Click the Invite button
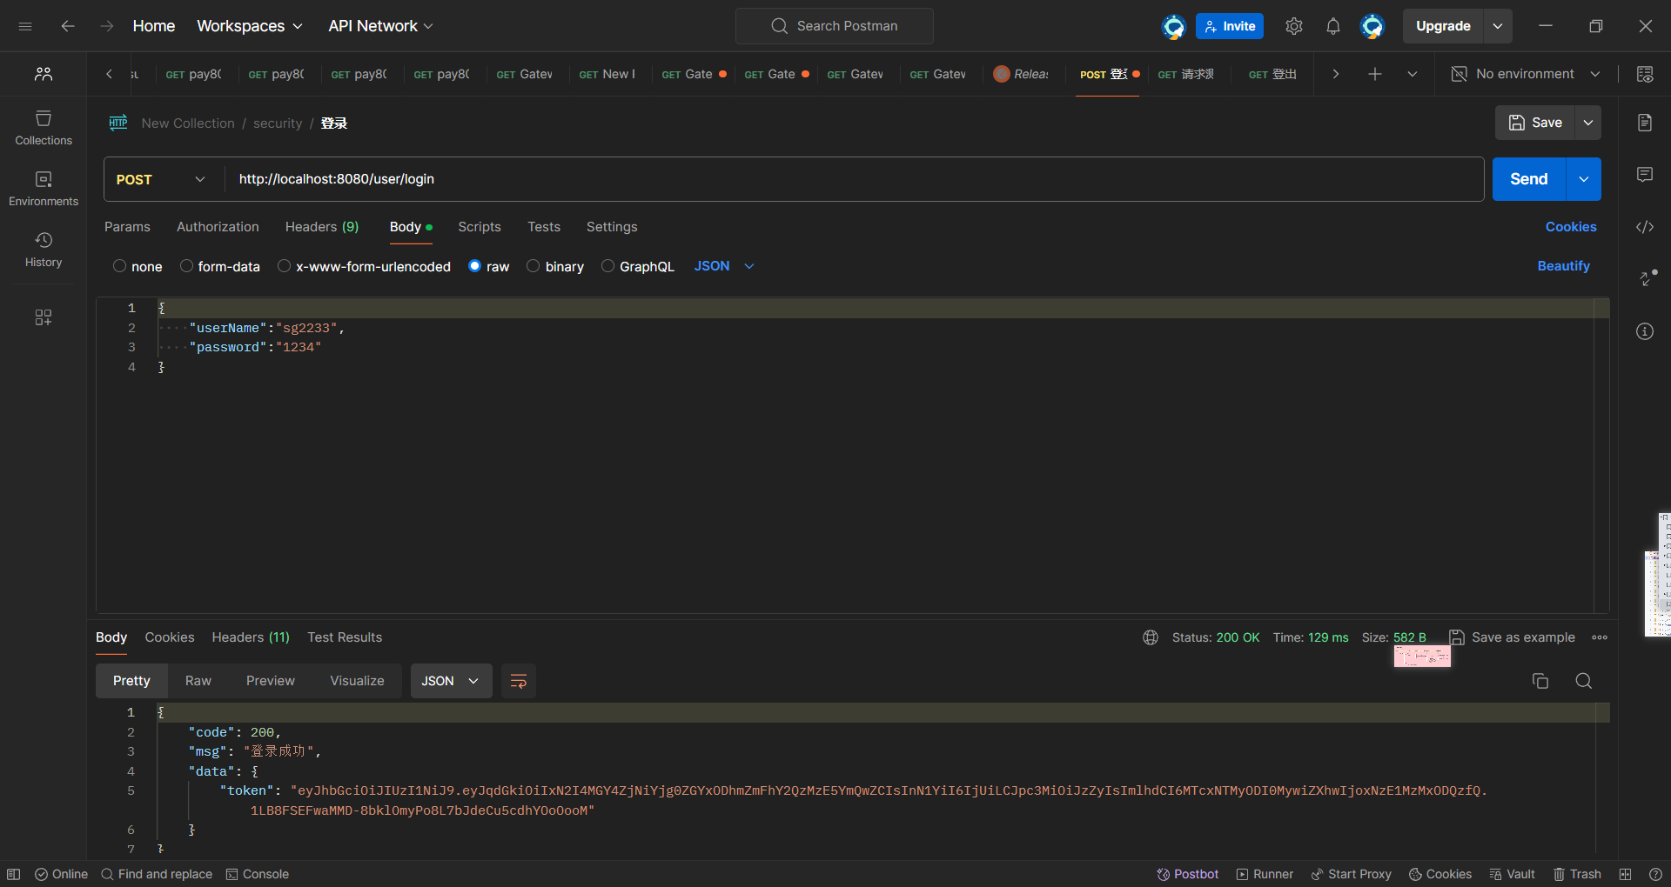Screen dimensions: 1671x887 [1230, 26]
